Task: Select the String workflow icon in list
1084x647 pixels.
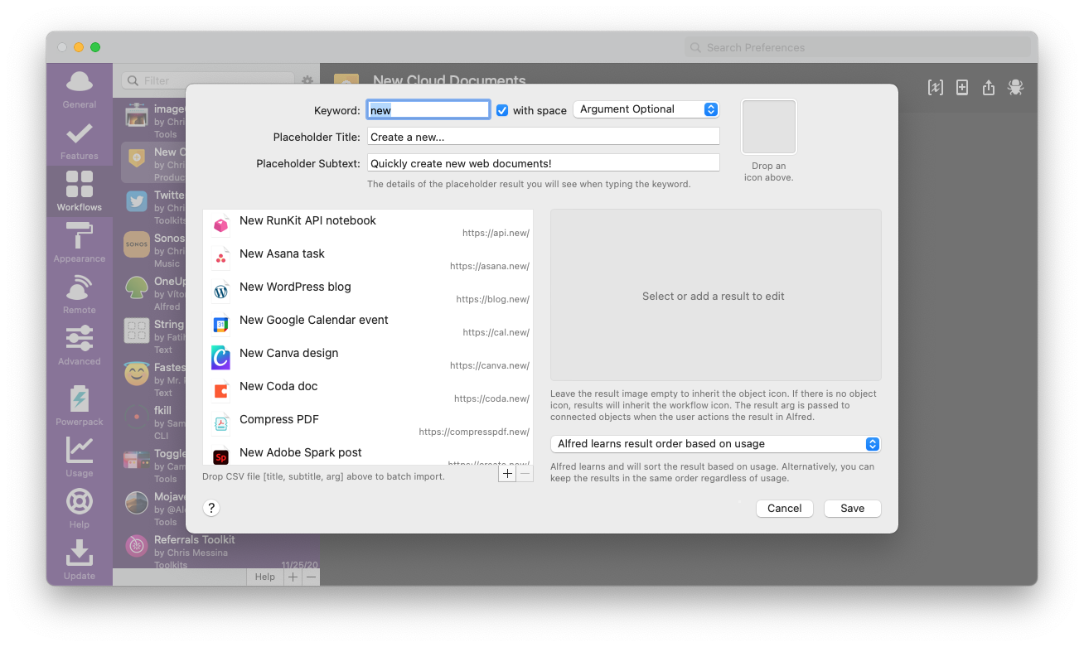Action: (137, 331)
